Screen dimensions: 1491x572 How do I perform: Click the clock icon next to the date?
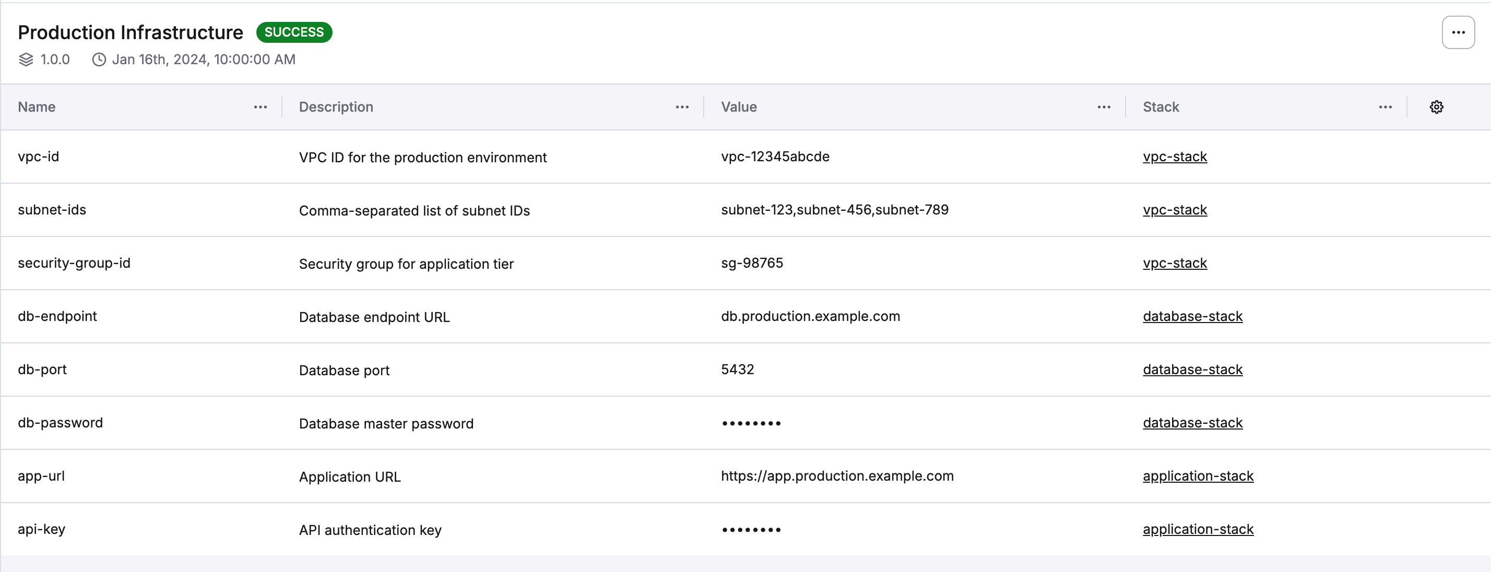[x=99, y=59]
